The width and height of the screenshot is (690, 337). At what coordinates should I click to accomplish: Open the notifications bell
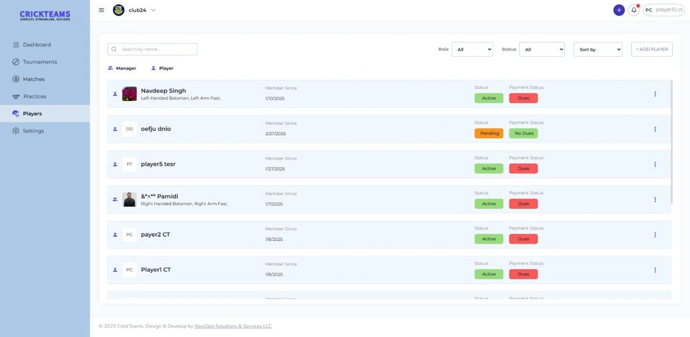(x=634, y=10)
